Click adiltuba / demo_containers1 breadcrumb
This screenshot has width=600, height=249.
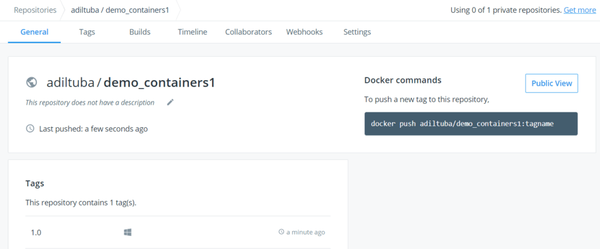click(x=120, y=10)
